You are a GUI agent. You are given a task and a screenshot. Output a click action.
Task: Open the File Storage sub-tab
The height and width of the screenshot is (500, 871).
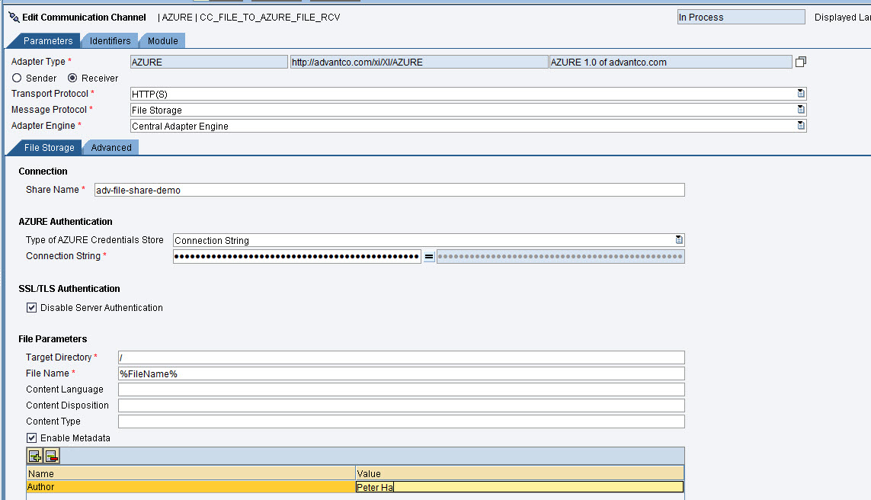click(49, 147)
